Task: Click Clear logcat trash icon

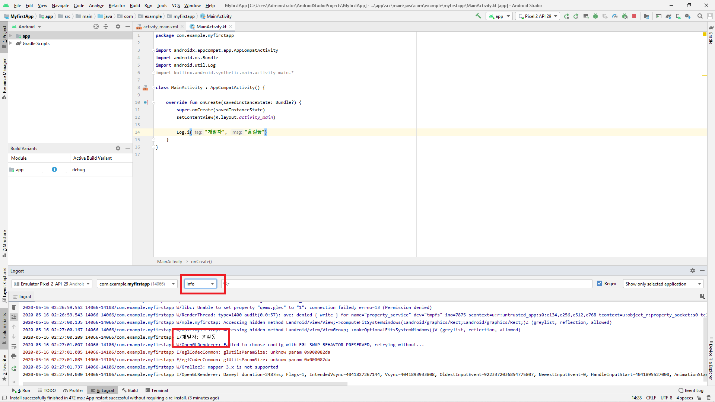Action: pos(14,307)
